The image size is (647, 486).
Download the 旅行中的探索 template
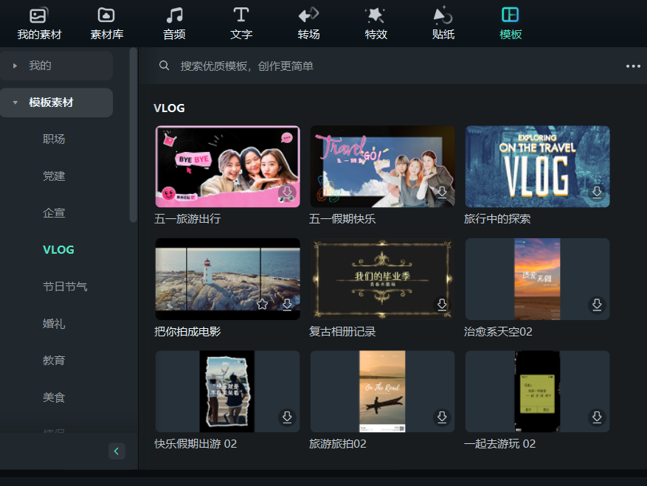(x=597, y=192)
